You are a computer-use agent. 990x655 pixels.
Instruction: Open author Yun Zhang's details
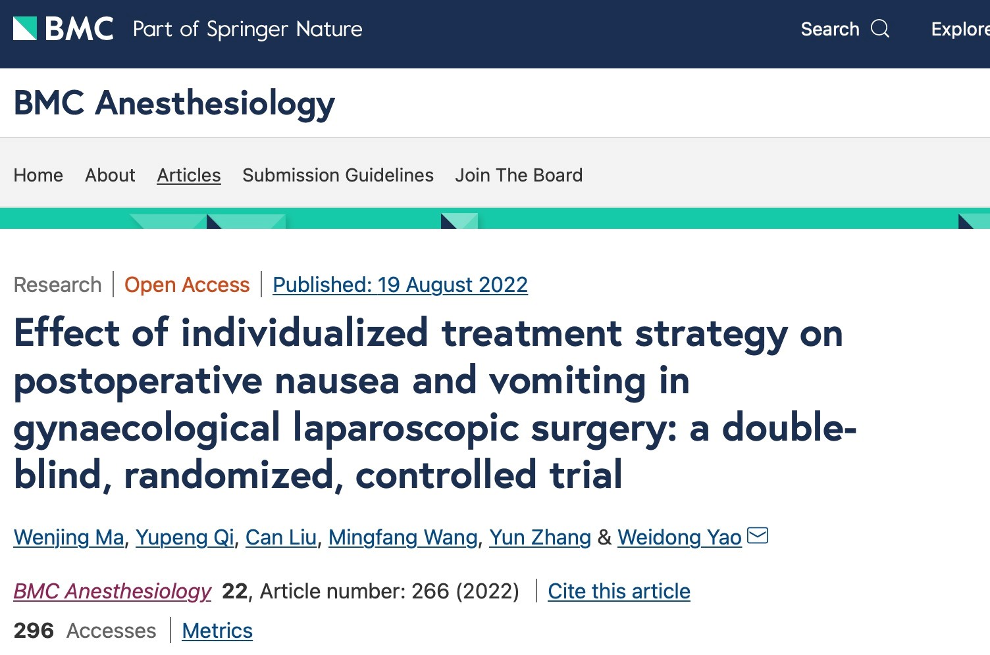click(540, 537)
